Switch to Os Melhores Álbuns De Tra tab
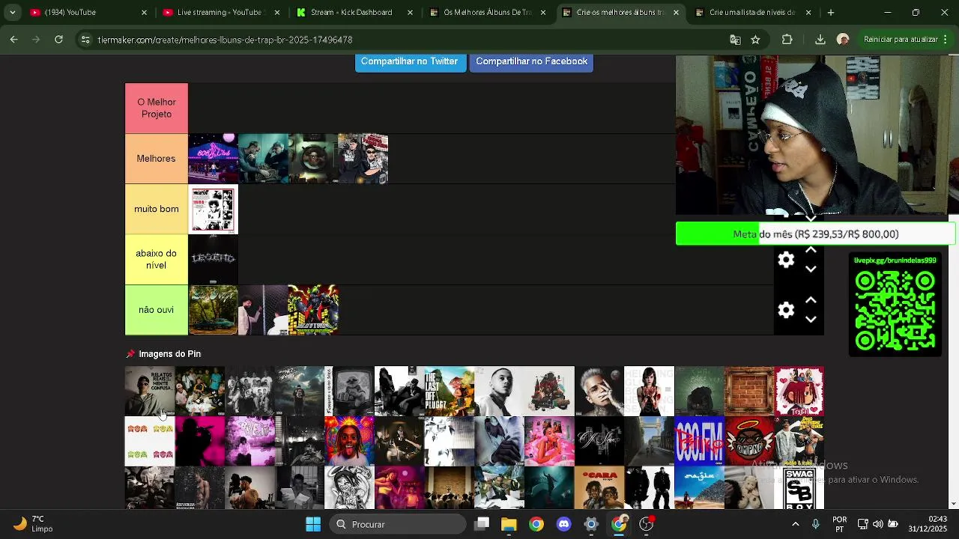The height and width of the screenshot is (539, 959). (x=485, y=12)
